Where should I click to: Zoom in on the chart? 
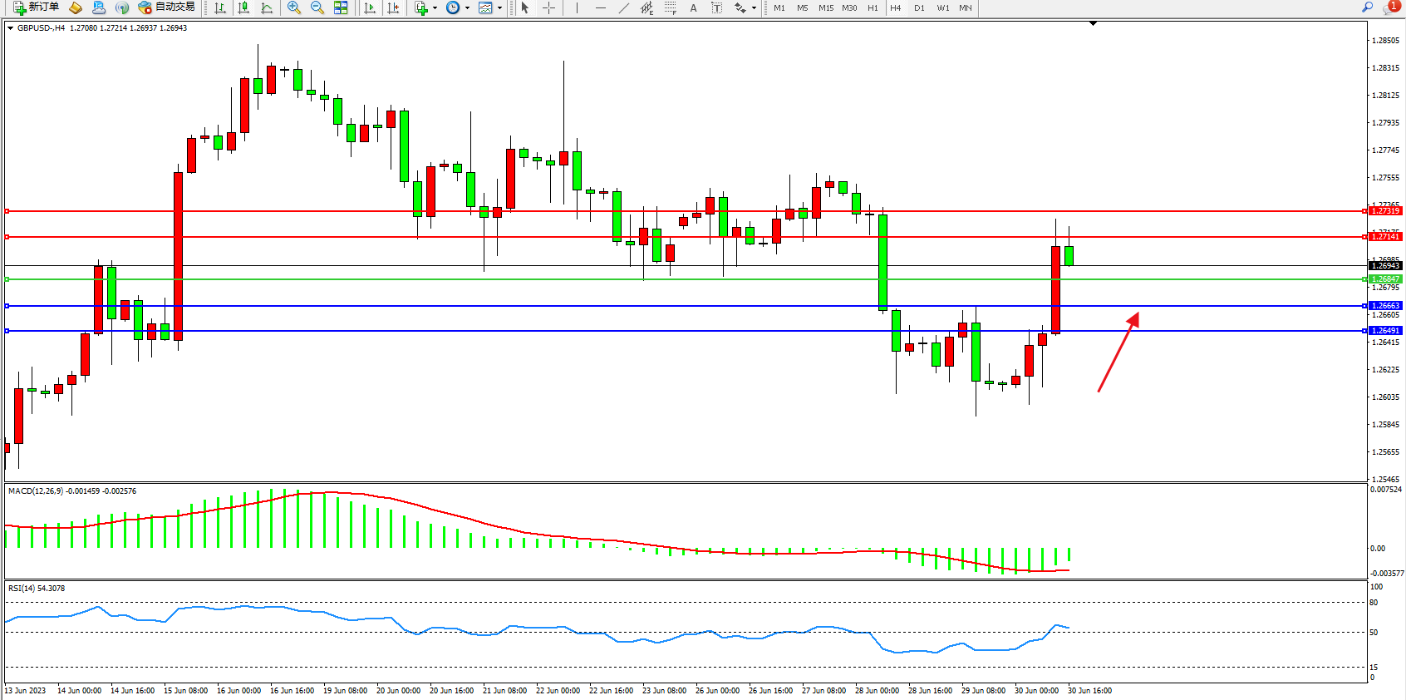[x=293, y=7]
